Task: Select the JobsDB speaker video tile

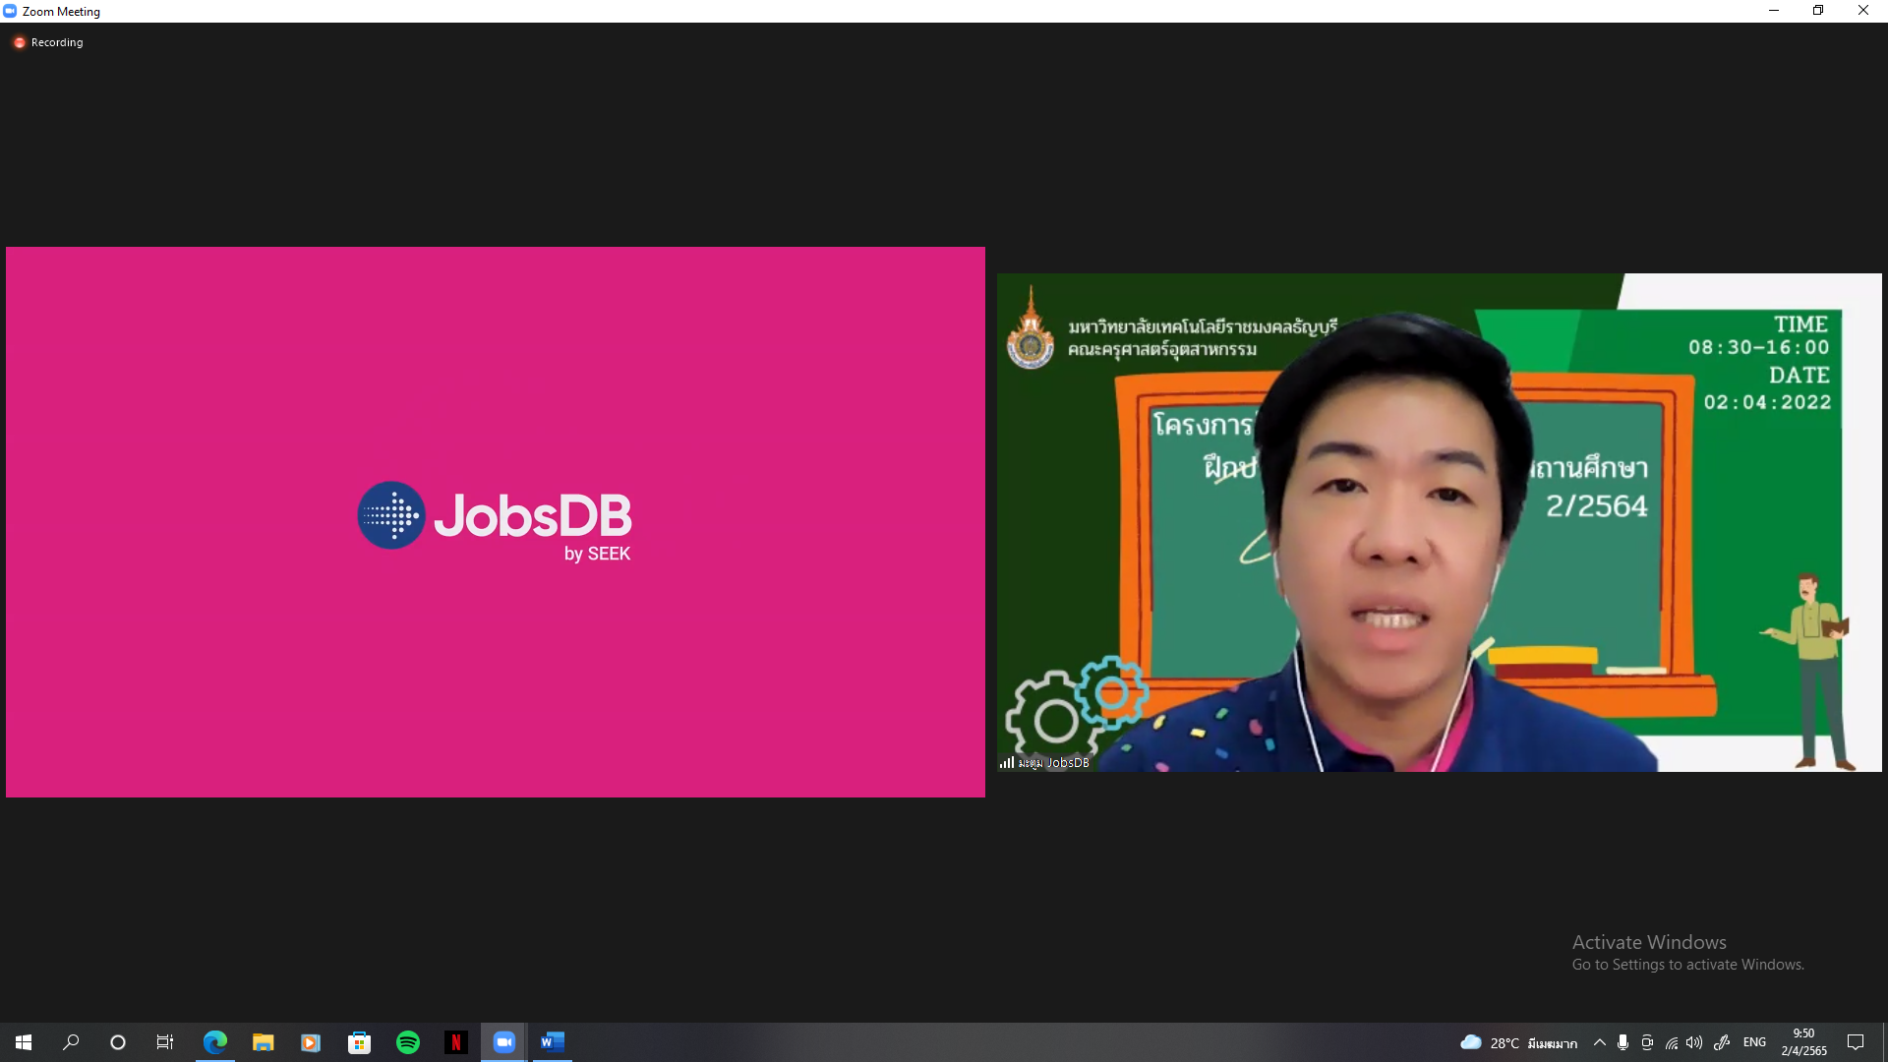Action: [1440, 522]
